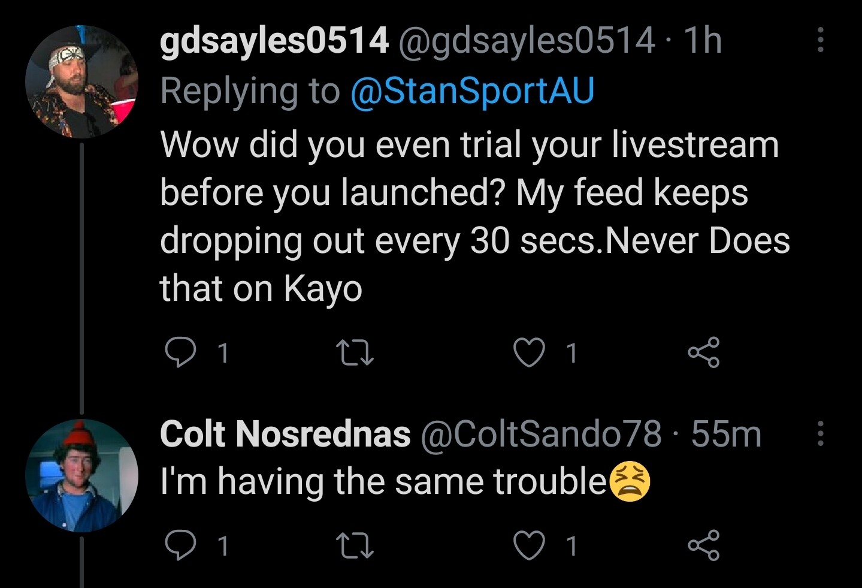
Task: Share Colt Nosrednas' tweet
Action: click(x=703, y=545)
